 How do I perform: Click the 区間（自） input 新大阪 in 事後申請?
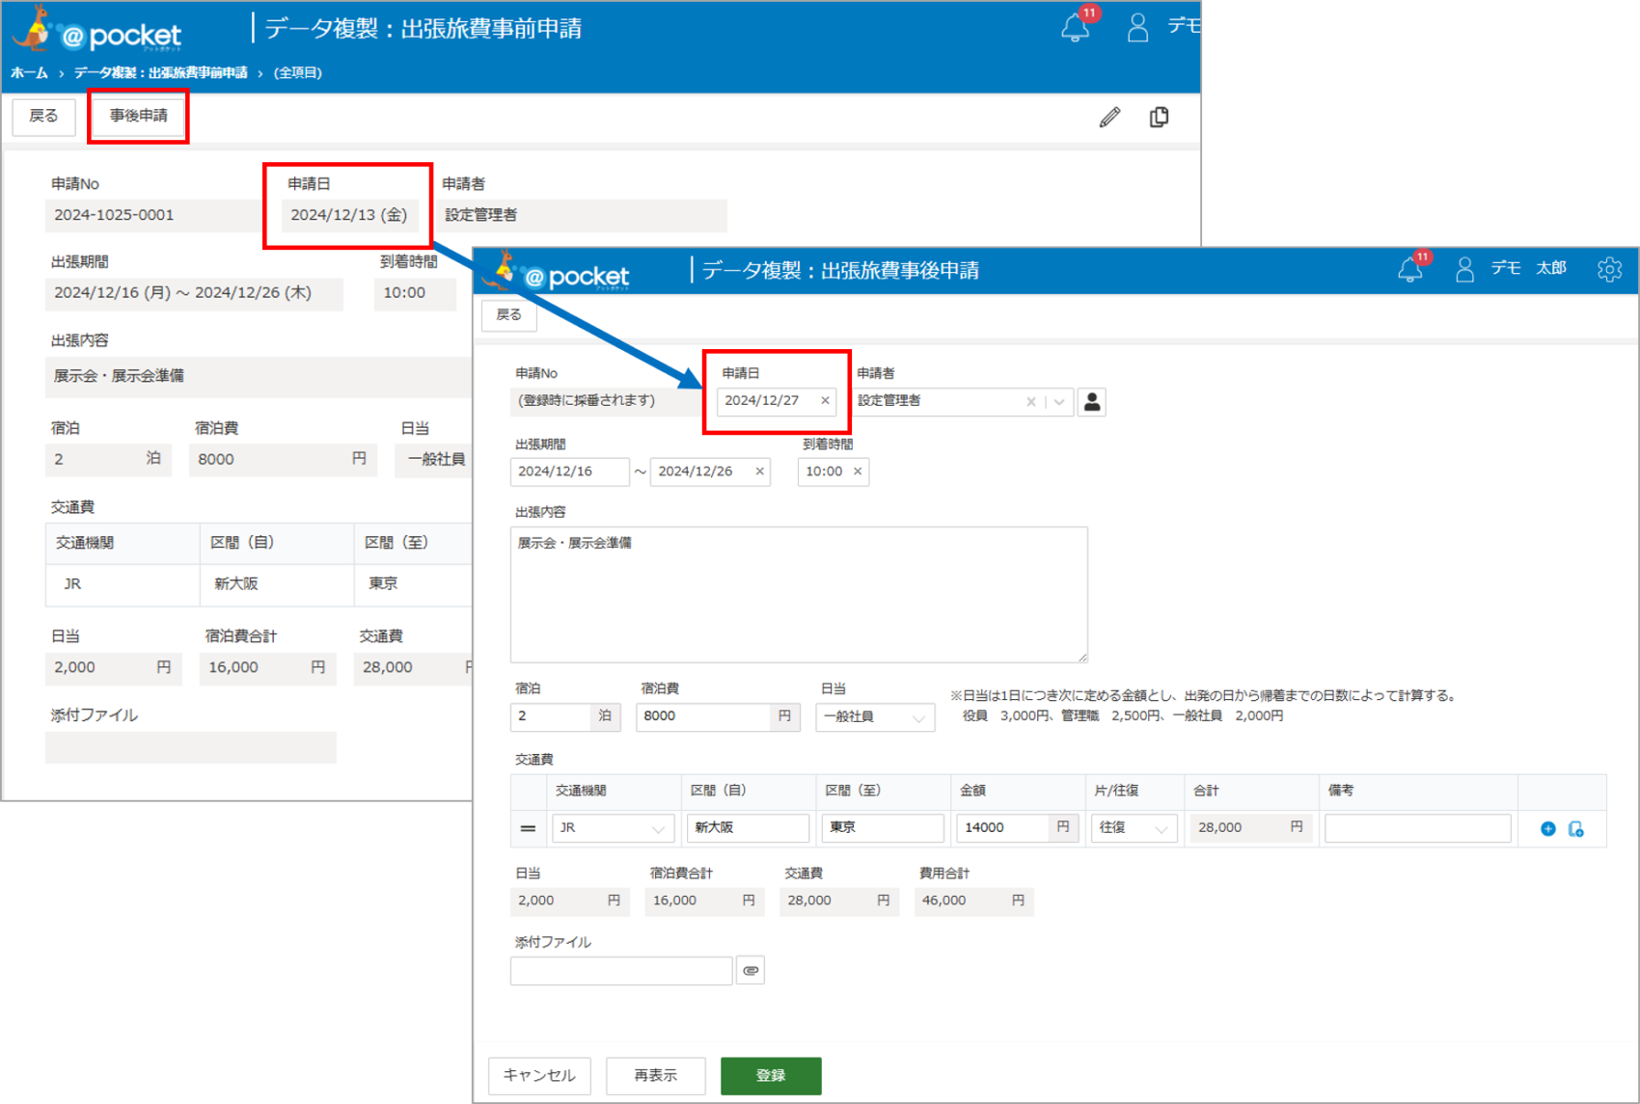pos(748,828)
